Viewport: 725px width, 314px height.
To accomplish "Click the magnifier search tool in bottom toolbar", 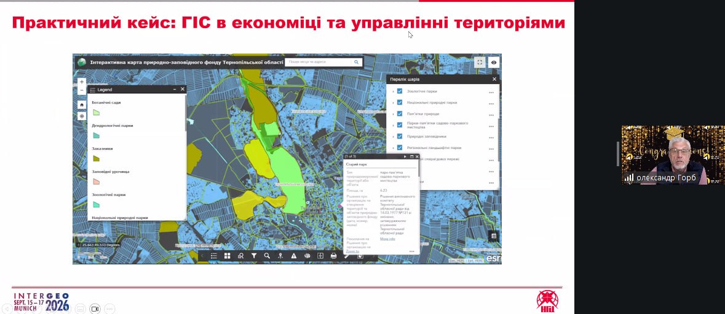I will (x=267, y=256).
